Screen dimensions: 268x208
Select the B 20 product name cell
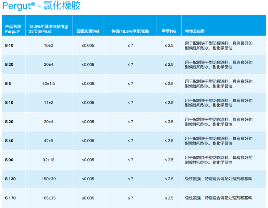click(9, 65)
